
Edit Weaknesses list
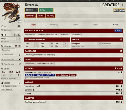[20, 59]
